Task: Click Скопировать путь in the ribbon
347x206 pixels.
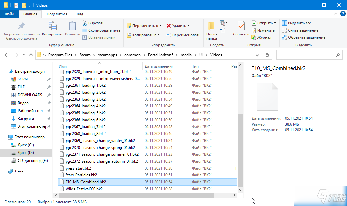Action: (x=101, y=30)
